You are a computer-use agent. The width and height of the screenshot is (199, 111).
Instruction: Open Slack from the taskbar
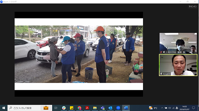pos(64,108)
